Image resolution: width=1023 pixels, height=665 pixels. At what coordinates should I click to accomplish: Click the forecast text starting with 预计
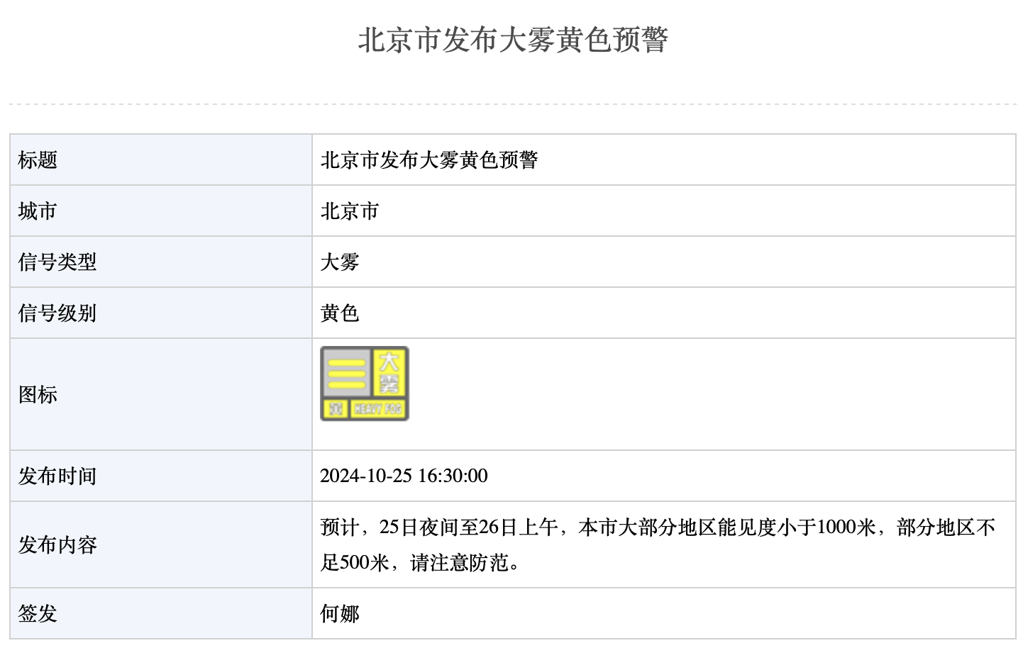tap(658, 527)
